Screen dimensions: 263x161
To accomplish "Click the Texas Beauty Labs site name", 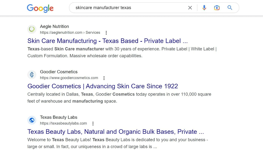I will (x=59, y=117).
